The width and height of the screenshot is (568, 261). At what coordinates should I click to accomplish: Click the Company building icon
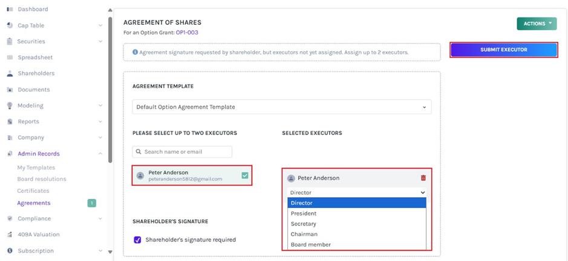10,137
